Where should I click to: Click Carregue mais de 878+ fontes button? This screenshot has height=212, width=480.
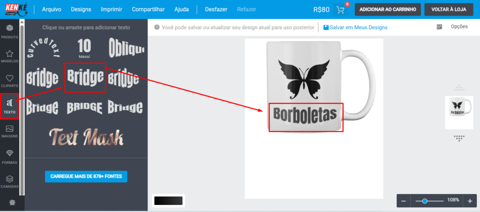[x=86, y=176]
